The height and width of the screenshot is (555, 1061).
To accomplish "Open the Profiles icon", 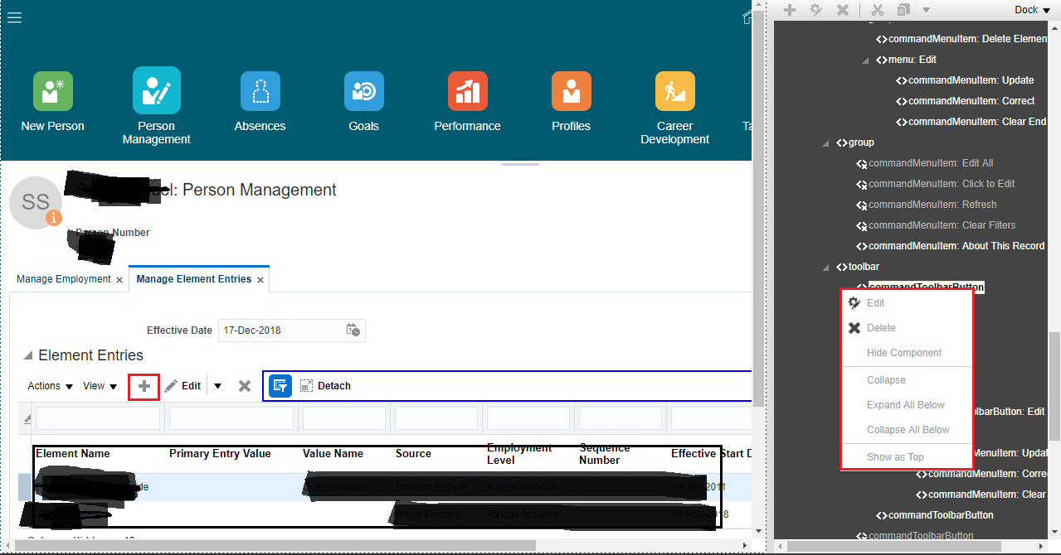I will click(571, 91).
